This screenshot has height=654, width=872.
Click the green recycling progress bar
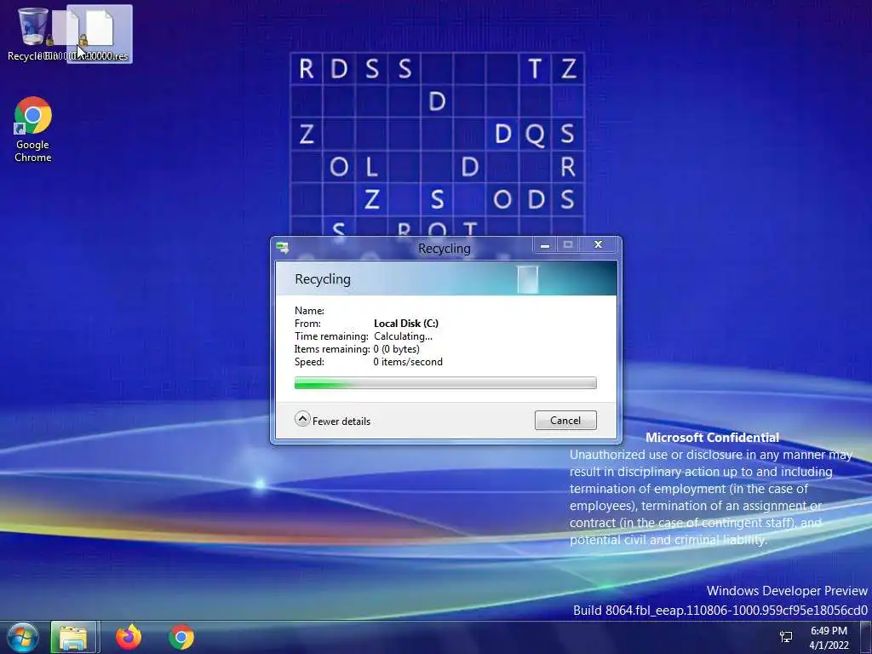pyautogui.click(x=445, y=382)
